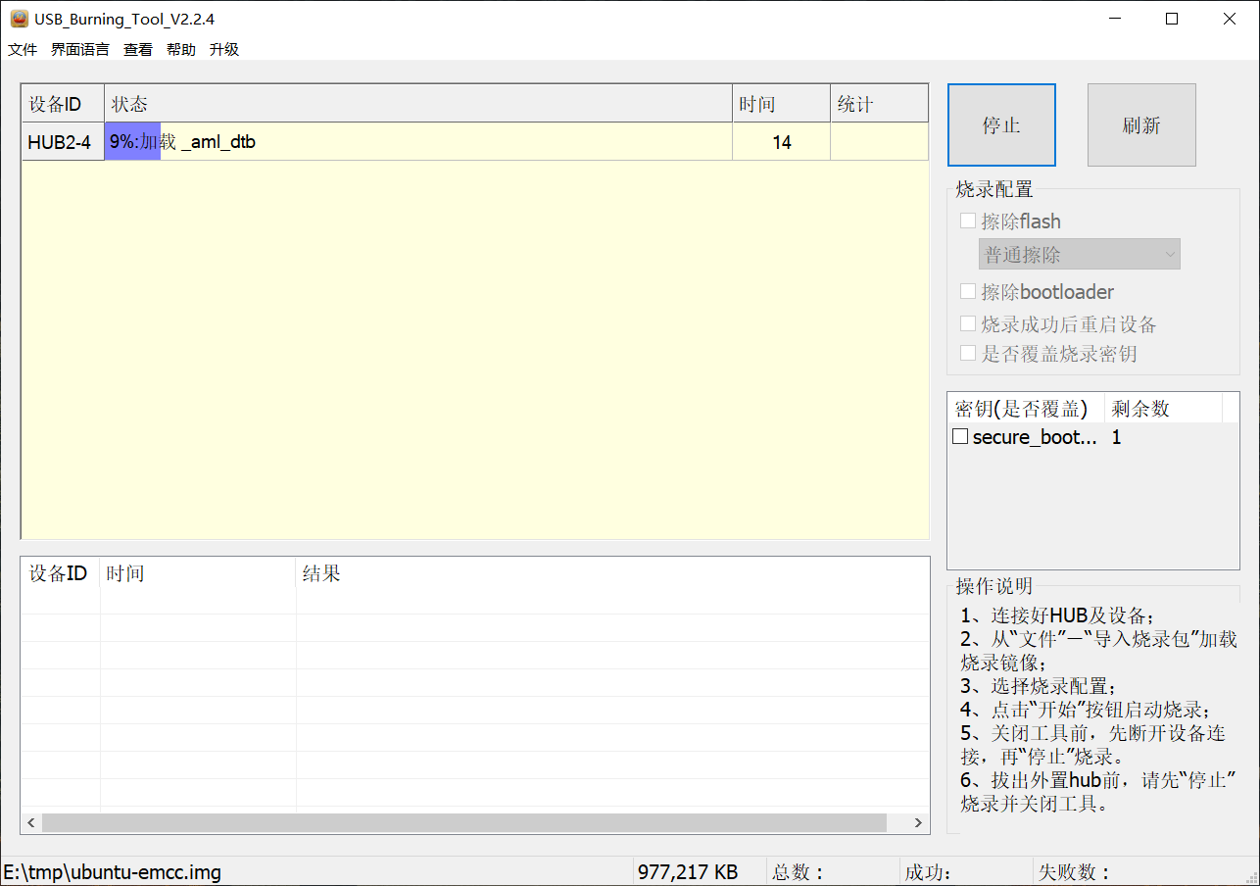Click the USB Burning Tool title bar icon
This screenshot has height=886, width=1260.
click(x=19, y=19)
